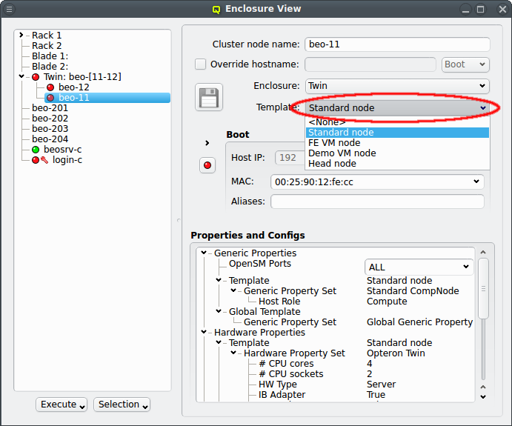
Task: Select Head node in template list
Action: (x=332, y=164)
